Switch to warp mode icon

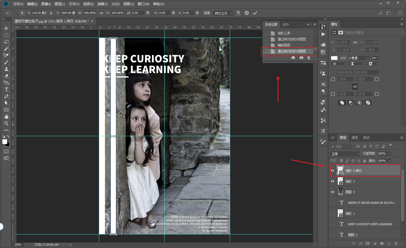point(238,13)
